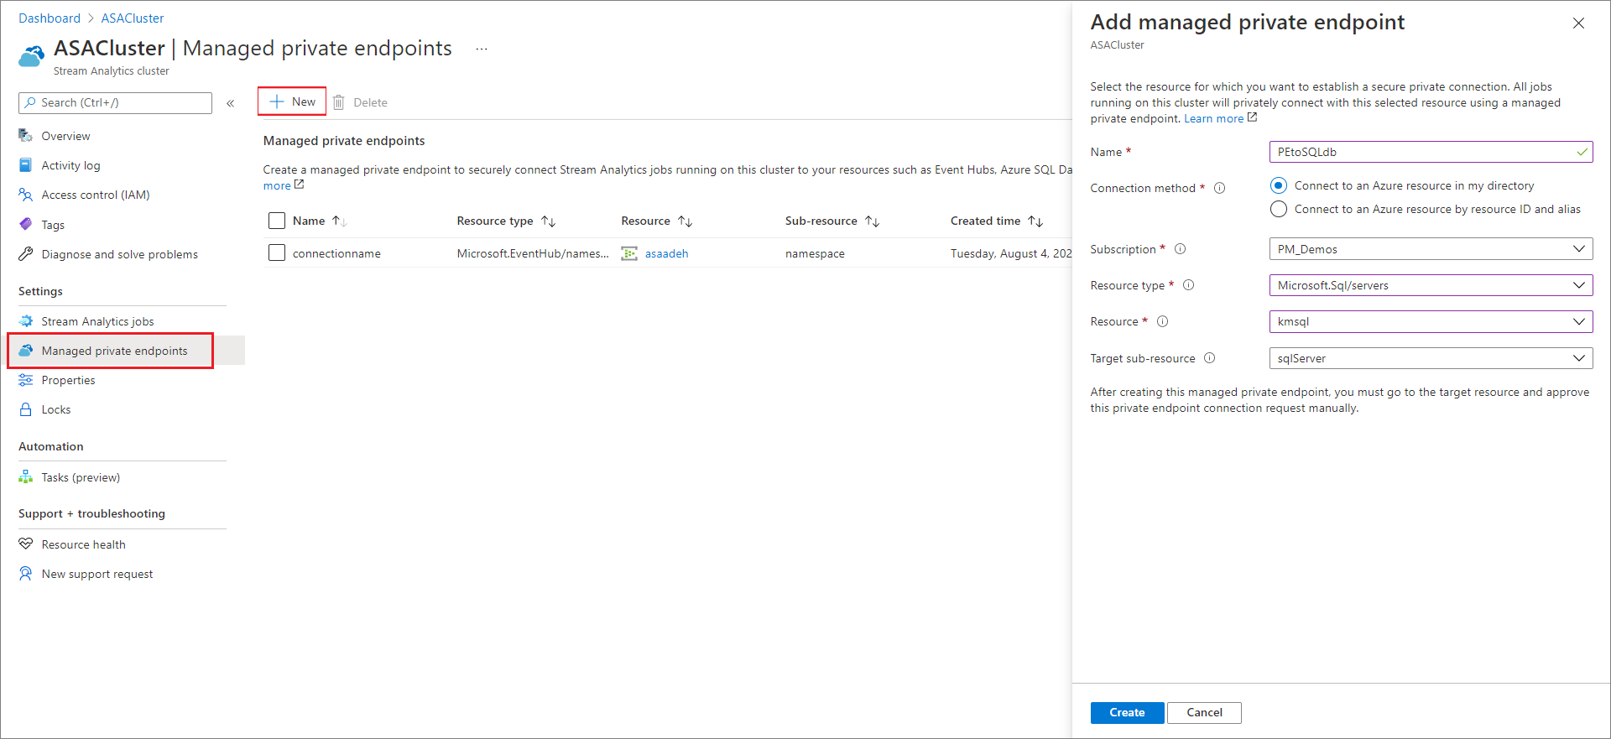Click the New endpoint button
The width and height of the screenshot is (1611, 739).
tap(292, 101)
